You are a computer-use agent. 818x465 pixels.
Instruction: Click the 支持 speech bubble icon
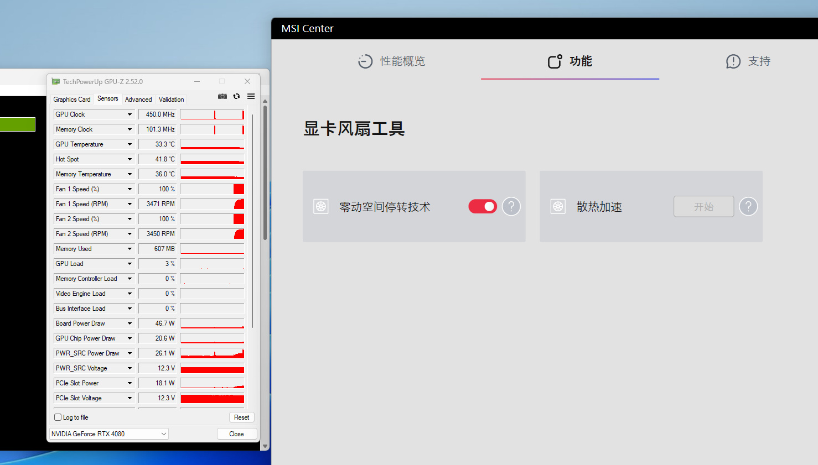click(733, 61)
